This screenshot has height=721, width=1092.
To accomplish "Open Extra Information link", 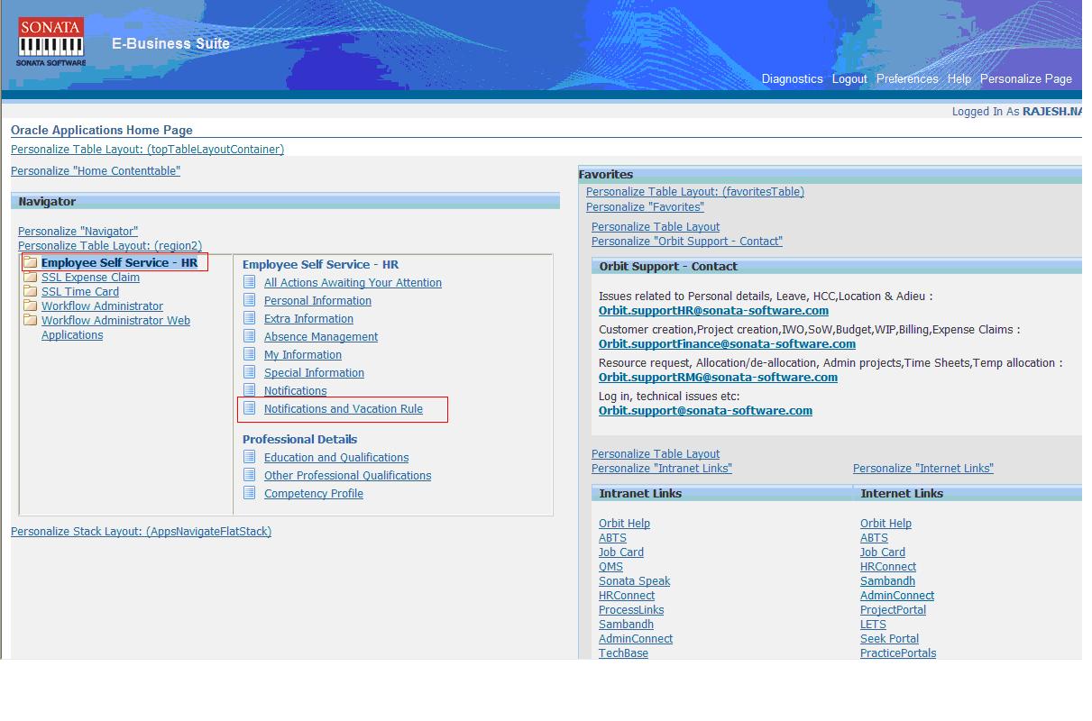I will [x=308, y=319].
